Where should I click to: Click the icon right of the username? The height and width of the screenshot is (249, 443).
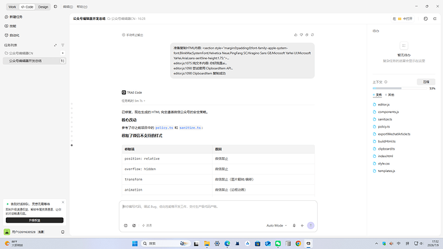[x=63, y=232]
